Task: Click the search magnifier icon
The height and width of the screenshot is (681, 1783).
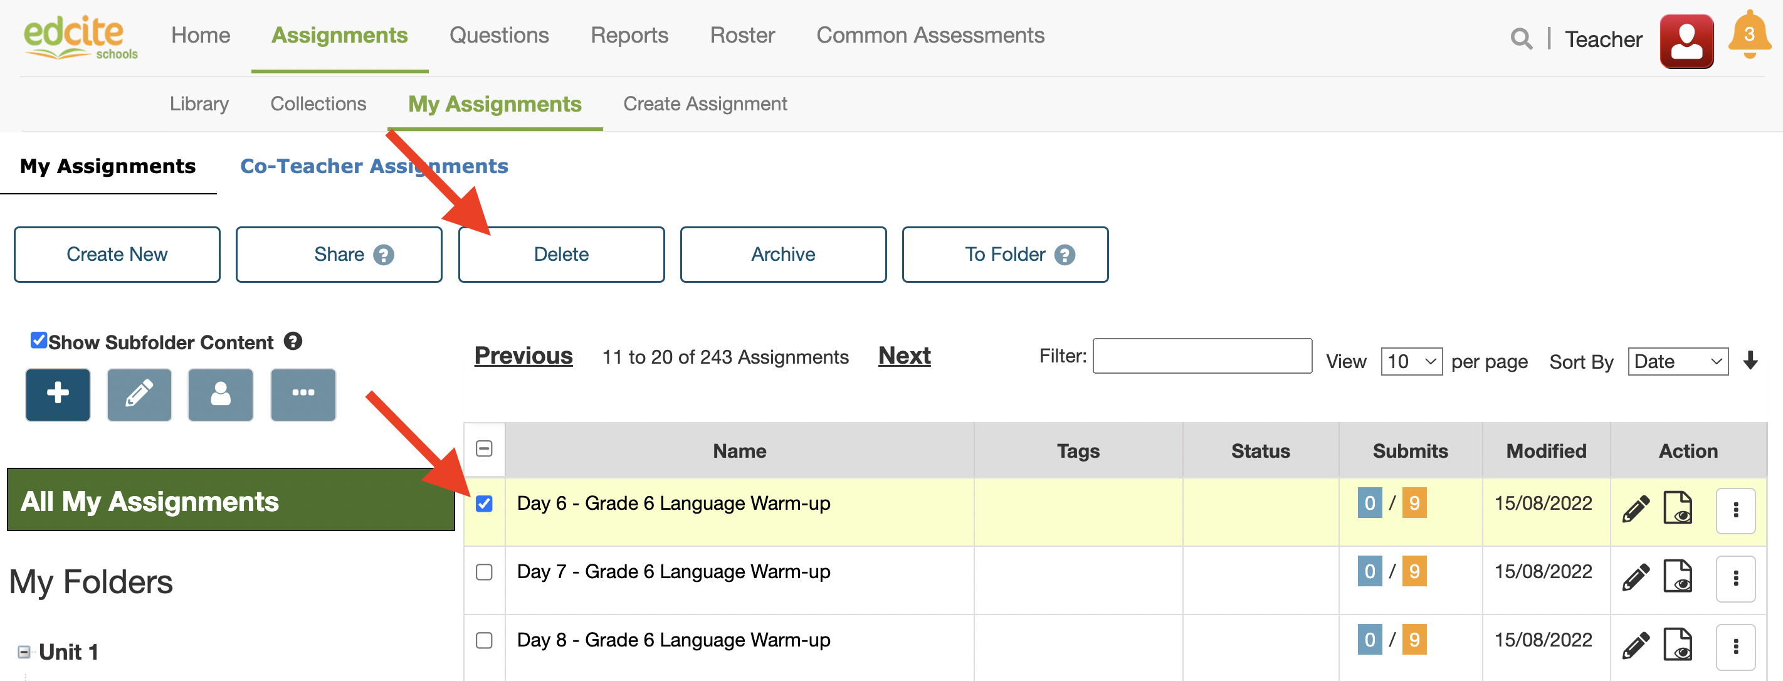Action: [x=1521, y=39]
